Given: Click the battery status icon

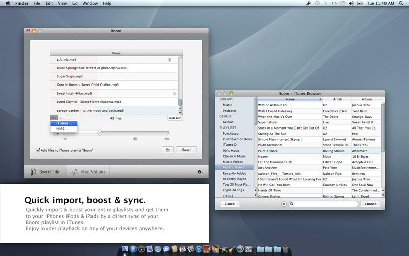Looking at the screenshot, I should pyautogui.click(x=360, y=3).
